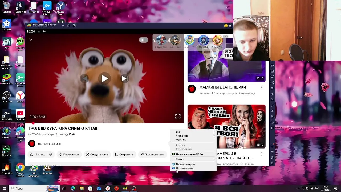Go to BlueStacks home screen
341x192 pixels.
click(x=68, y=26)
